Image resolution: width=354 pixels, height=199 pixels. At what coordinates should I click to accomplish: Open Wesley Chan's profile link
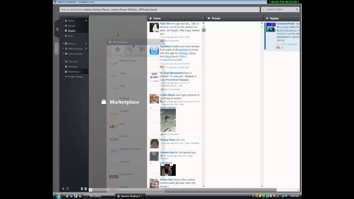coord(167,140)
